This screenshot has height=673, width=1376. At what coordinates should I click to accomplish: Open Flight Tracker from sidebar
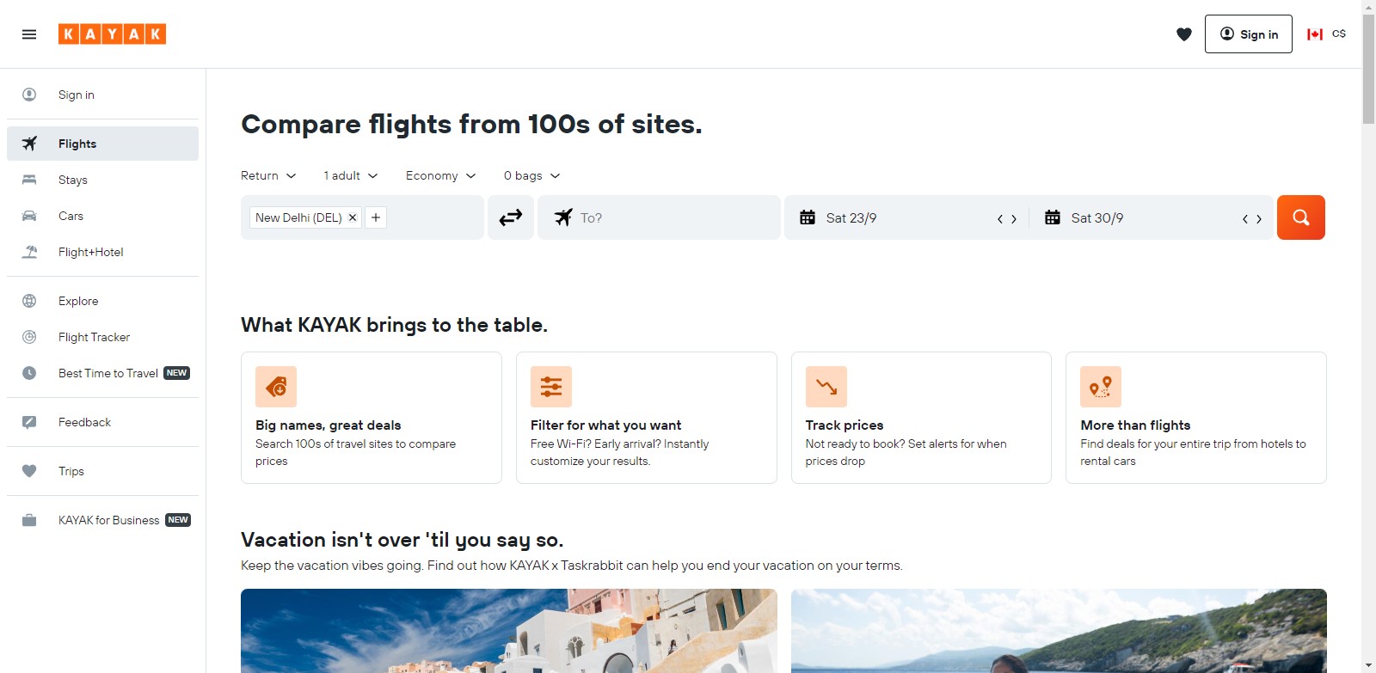click(x=94, y=337)
